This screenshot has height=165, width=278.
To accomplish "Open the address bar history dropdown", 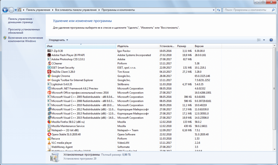I will tap(214, 10).
